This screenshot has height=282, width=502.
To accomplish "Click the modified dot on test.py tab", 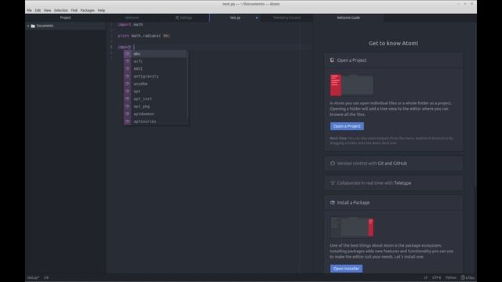I will coord(256,18).
